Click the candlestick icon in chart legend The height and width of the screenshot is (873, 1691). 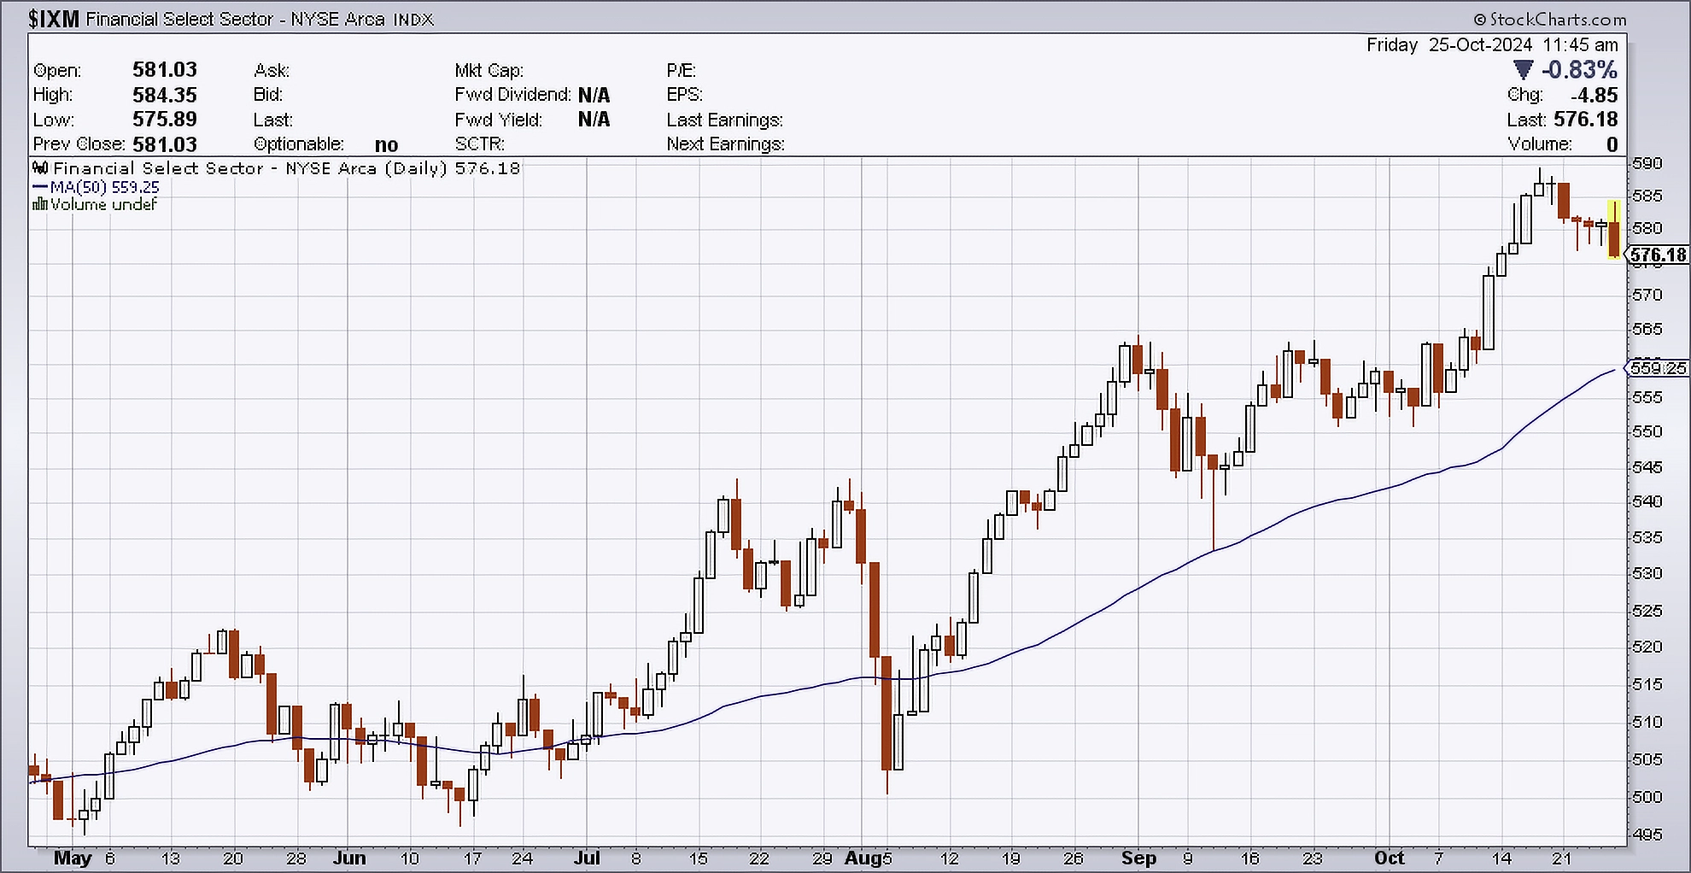point(41,168)
